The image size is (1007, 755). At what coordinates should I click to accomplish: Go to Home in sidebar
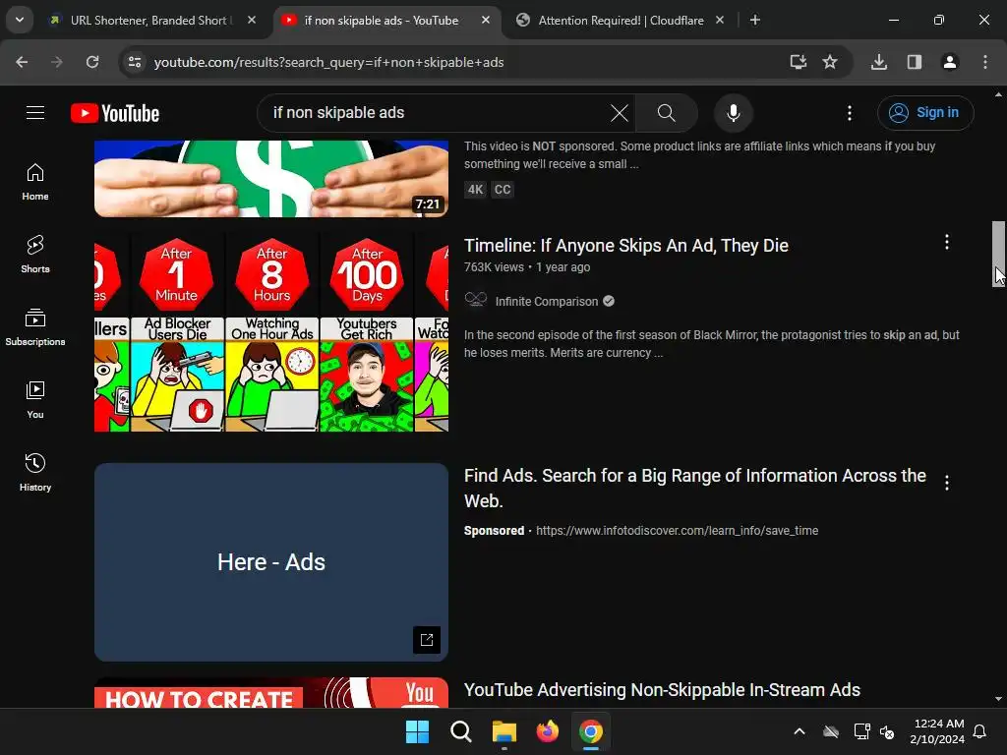[x=35, y=182]
